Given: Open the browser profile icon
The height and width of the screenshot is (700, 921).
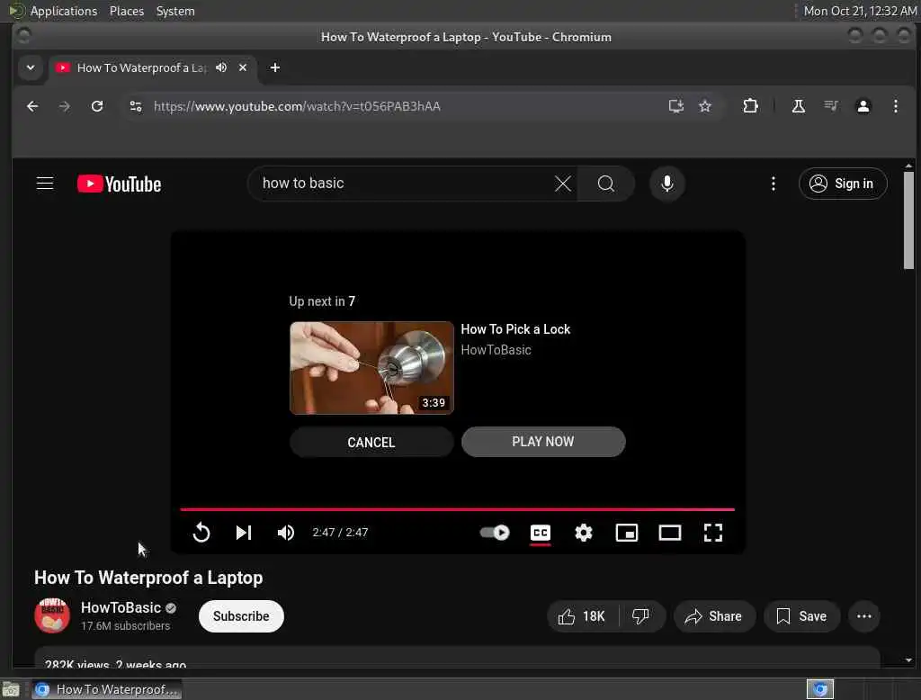Looking at the screenshot, I should point(863,106).
